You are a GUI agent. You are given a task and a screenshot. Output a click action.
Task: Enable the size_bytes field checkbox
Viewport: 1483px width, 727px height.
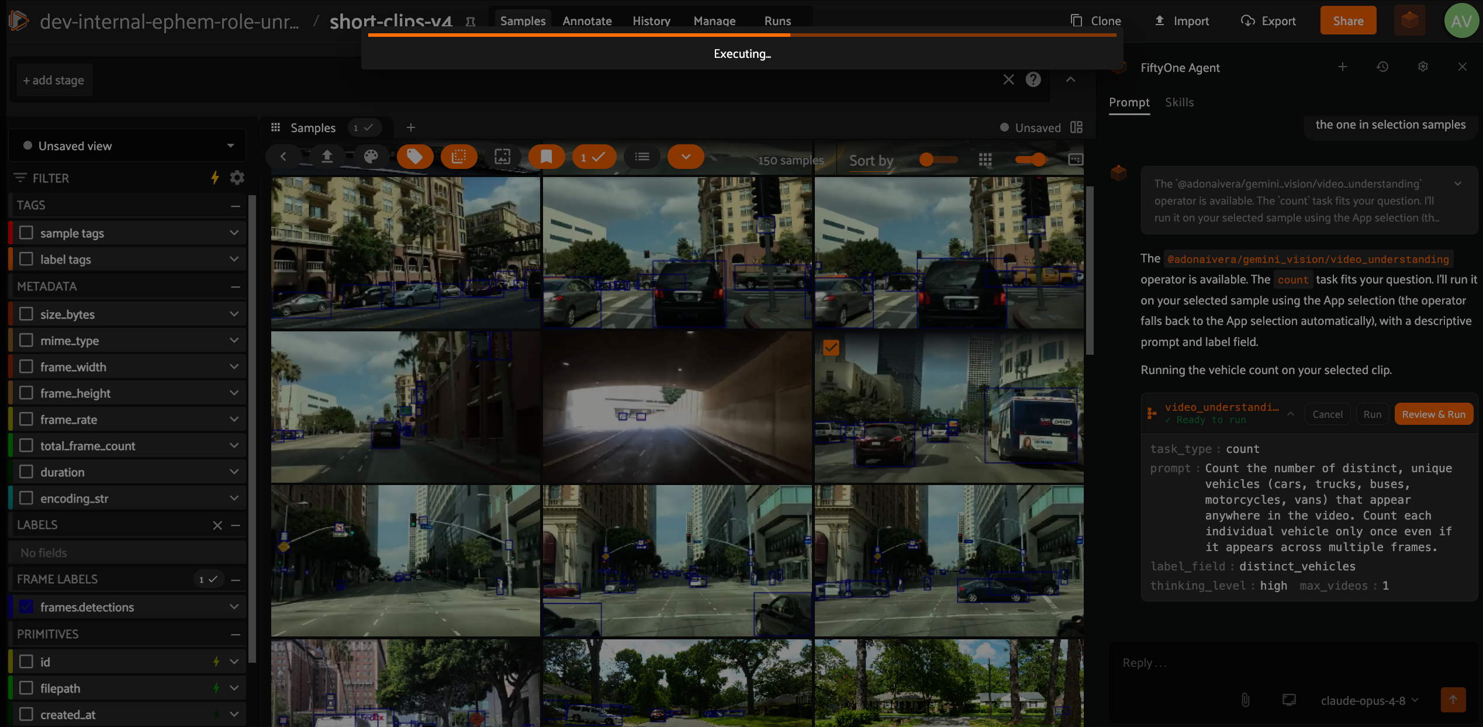[26, 314]
